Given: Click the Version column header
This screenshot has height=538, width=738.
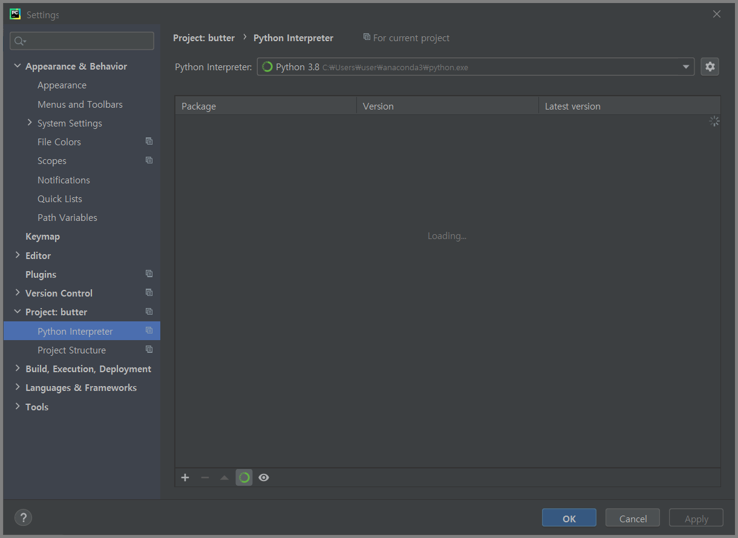Looking at the screenshot, I should click(x=448, y=106).
